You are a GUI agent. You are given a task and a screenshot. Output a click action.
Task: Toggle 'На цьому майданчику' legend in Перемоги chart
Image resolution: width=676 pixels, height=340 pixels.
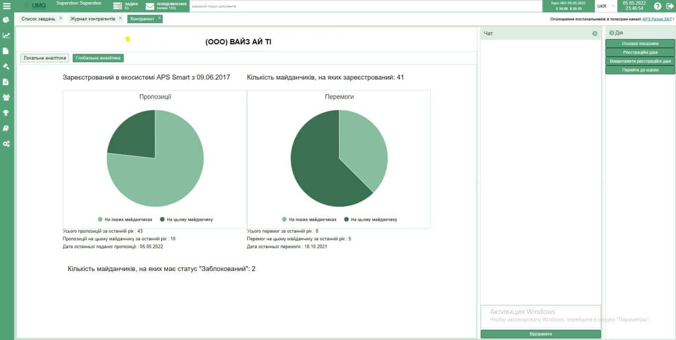(x=370, y=219)
